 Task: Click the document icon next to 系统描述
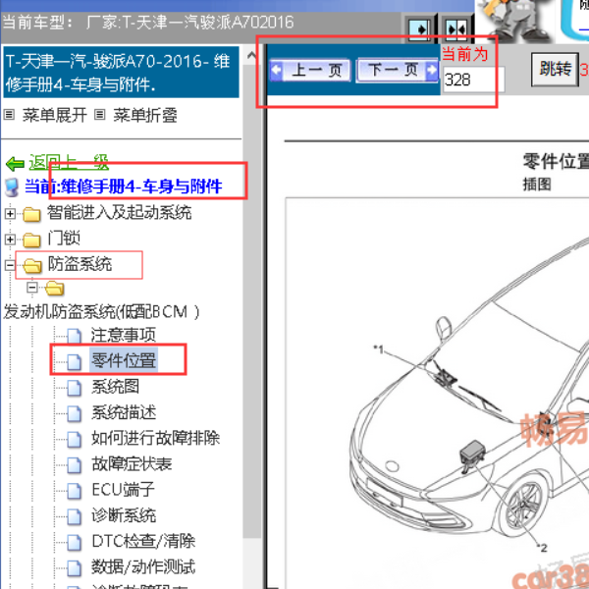[x=74, y=413]
